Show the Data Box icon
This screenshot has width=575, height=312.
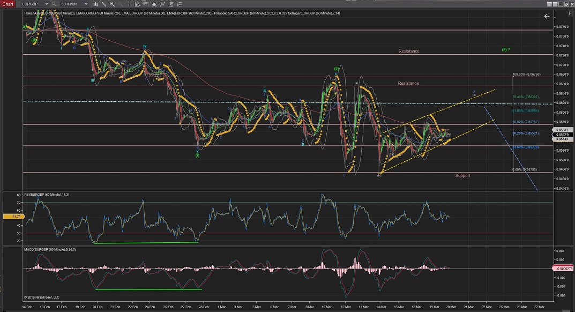137,4
